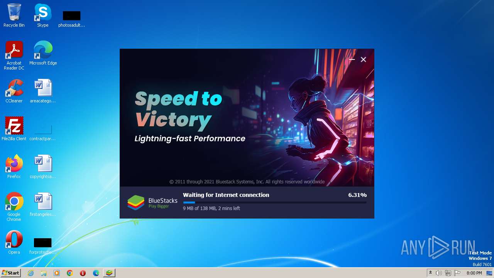The image size is (494, 278).
Task: Click the 8:00 PM taskbar clock
Action: coord(474,273)
